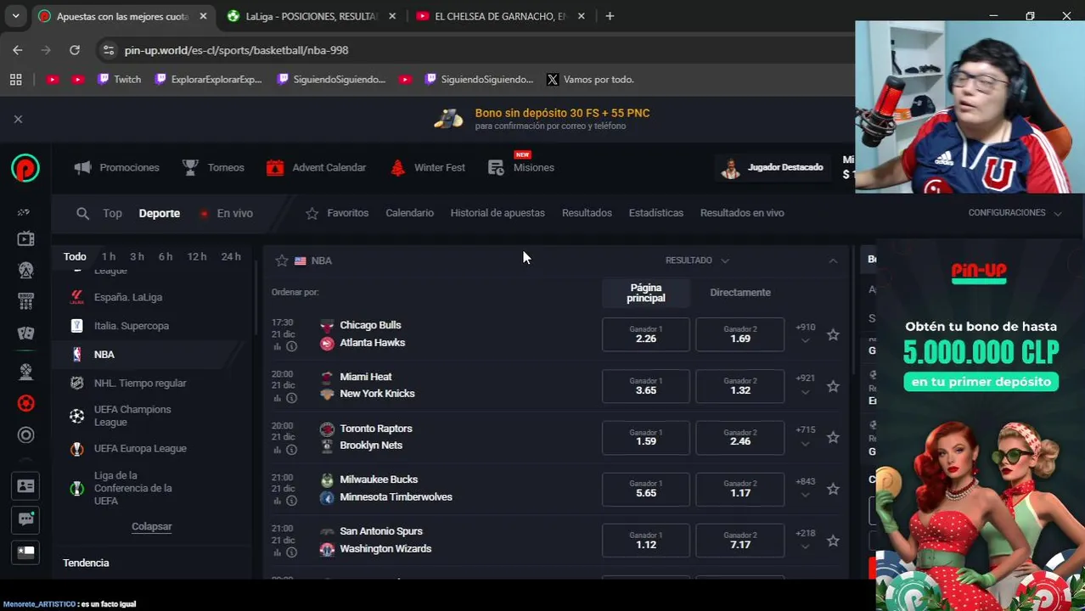
Task: Click the address bar URL field
Action: tap(475, 50)
